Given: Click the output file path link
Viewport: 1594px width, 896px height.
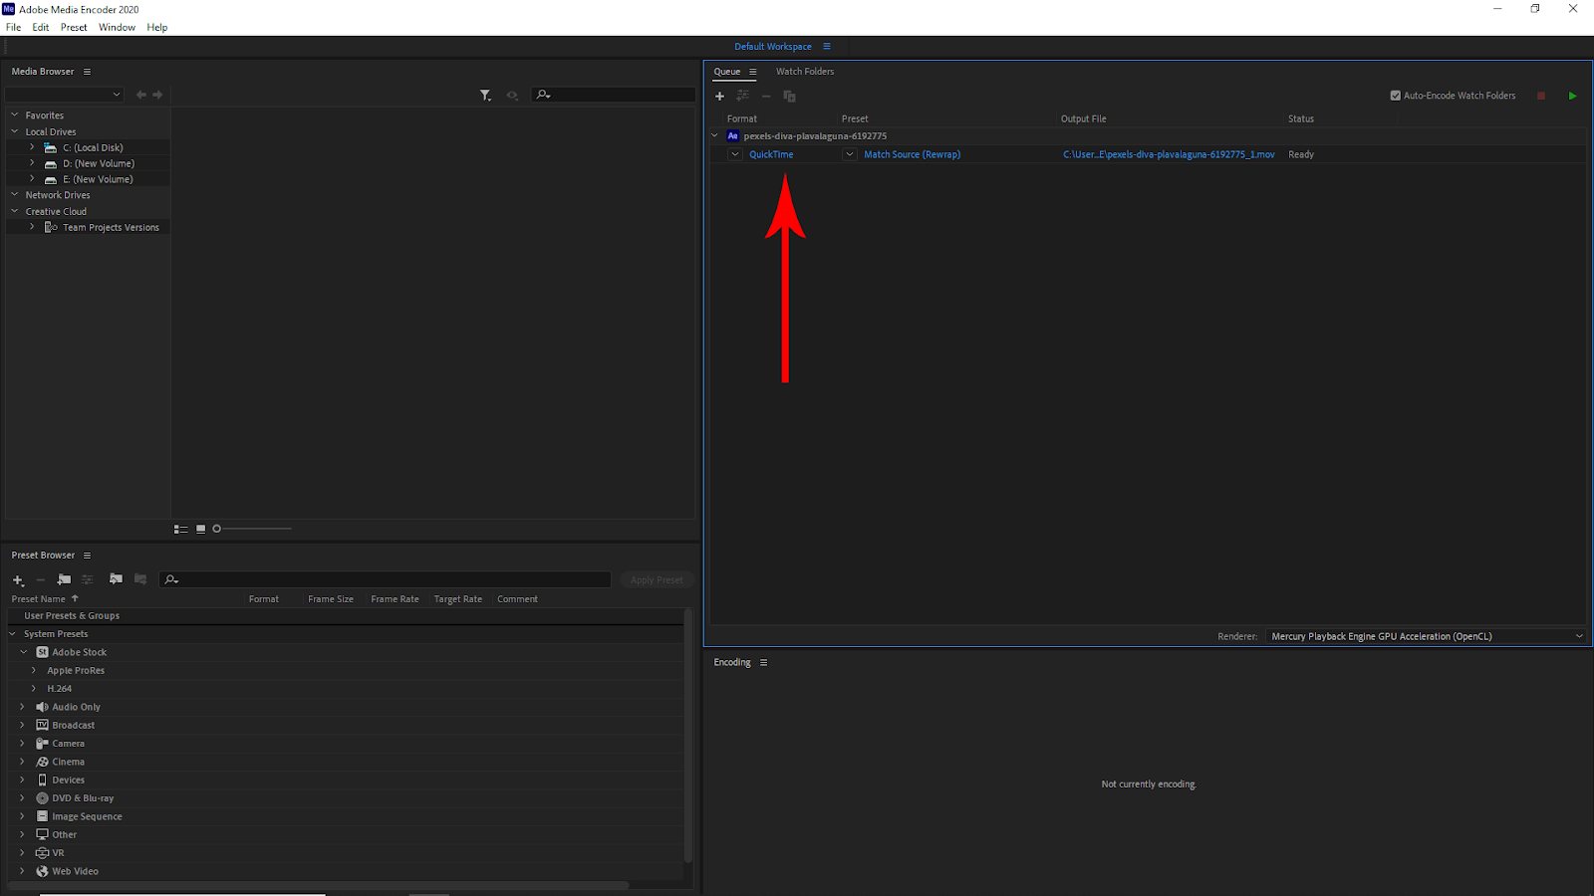Looking at the screenshot, I should (x=1168, y=154).
